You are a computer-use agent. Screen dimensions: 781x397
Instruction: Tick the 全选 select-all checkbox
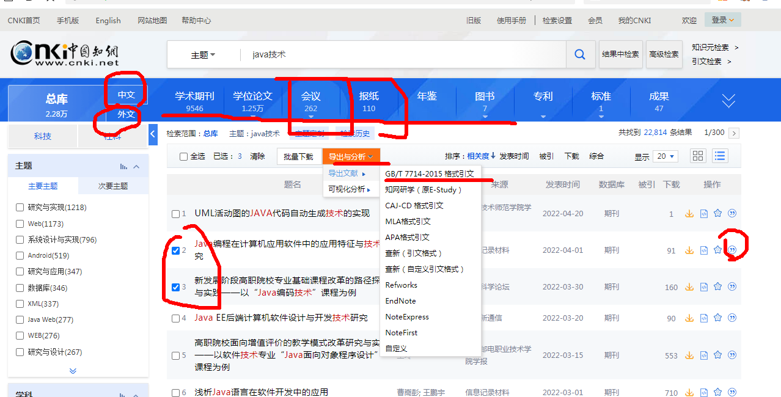[183, 156]
